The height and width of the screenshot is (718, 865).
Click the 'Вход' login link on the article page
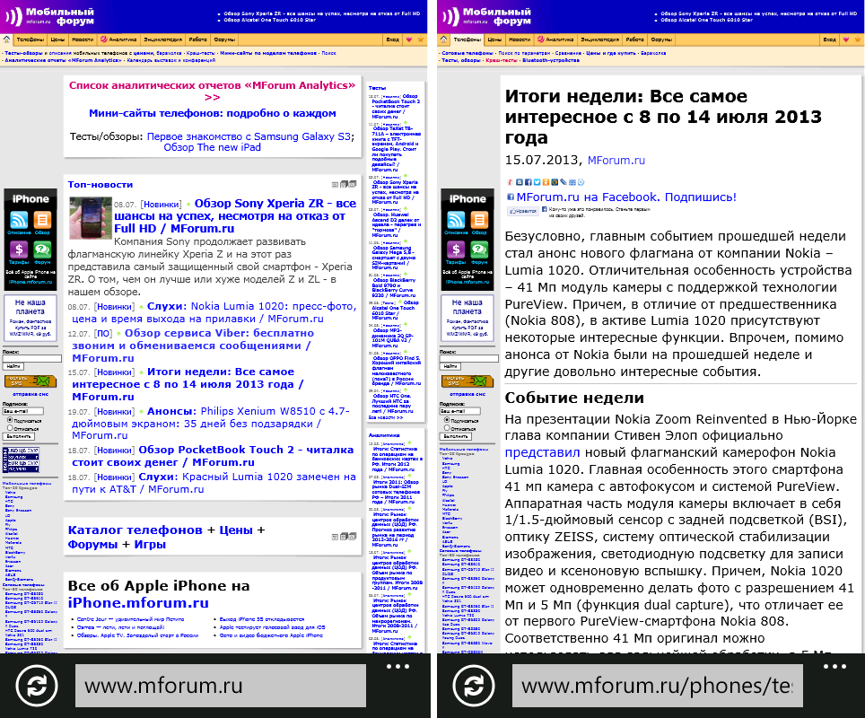(829, 39)
